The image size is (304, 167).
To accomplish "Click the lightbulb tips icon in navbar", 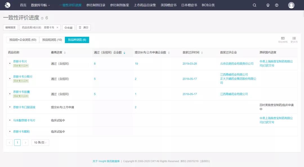I will click(268, 5).
